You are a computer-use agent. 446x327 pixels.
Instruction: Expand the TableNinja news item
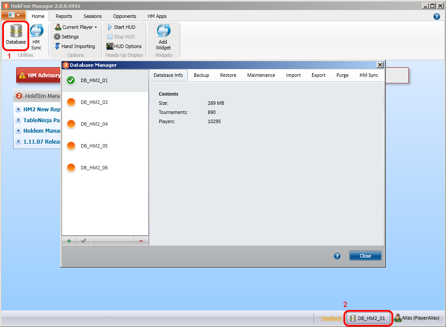[18, 120]
